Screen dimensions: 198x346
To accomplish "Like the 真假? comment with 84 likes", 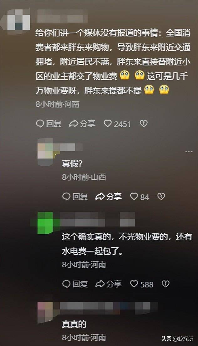I will [139, 197].
